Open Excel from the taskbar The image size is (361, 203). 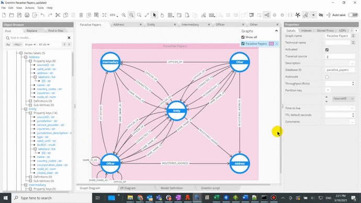[217, 198]
